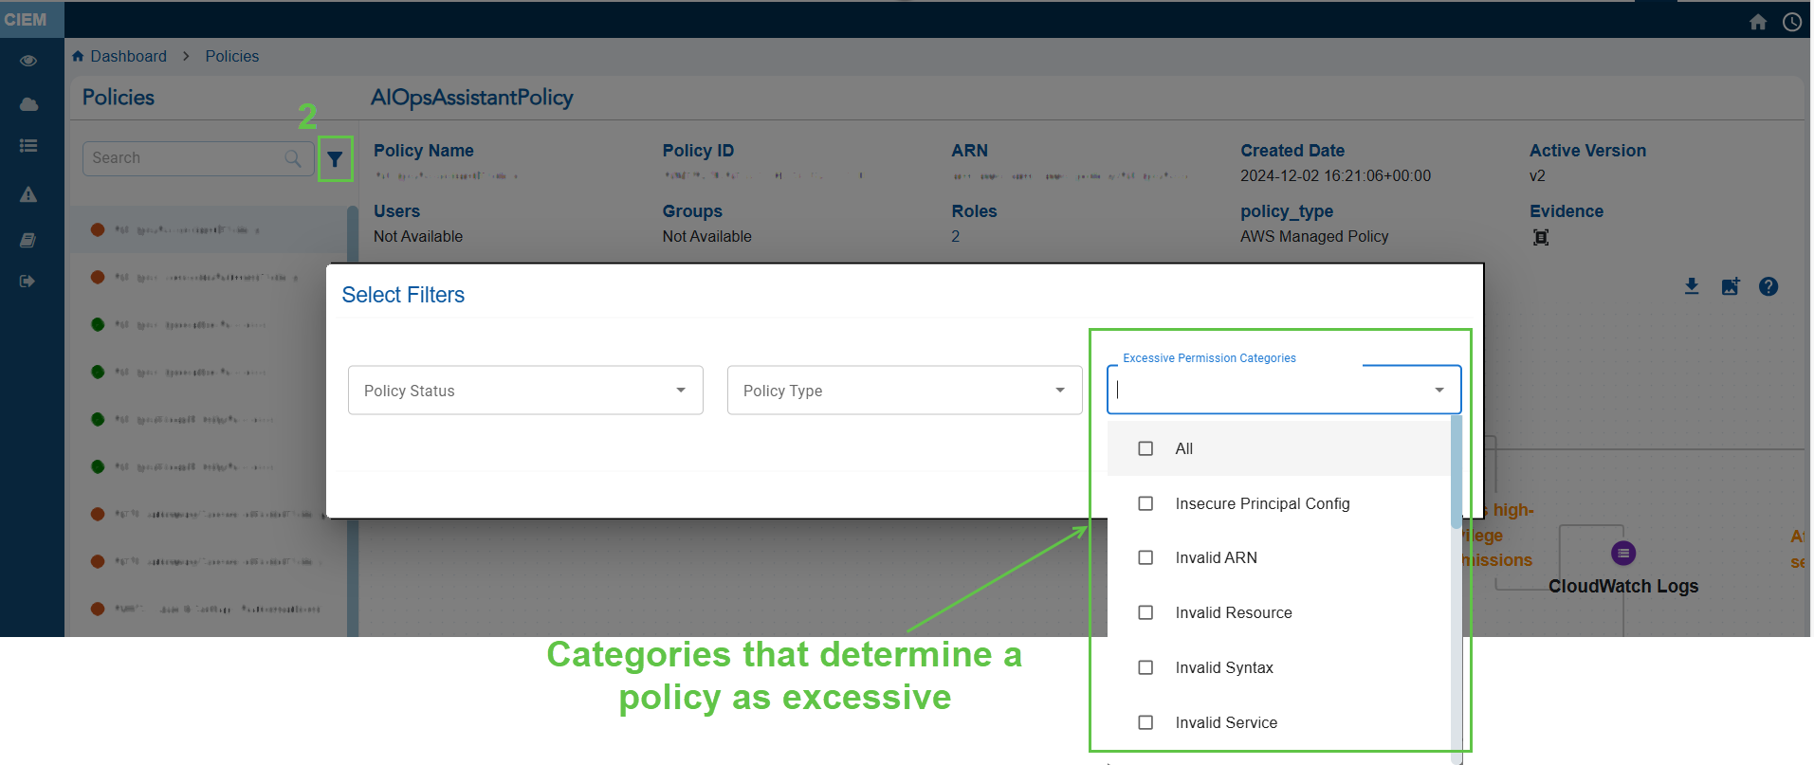Open the help question mark icon
Viewport: 1814px width, 765px height.
pyautogui.click(x=1768, y=286)
